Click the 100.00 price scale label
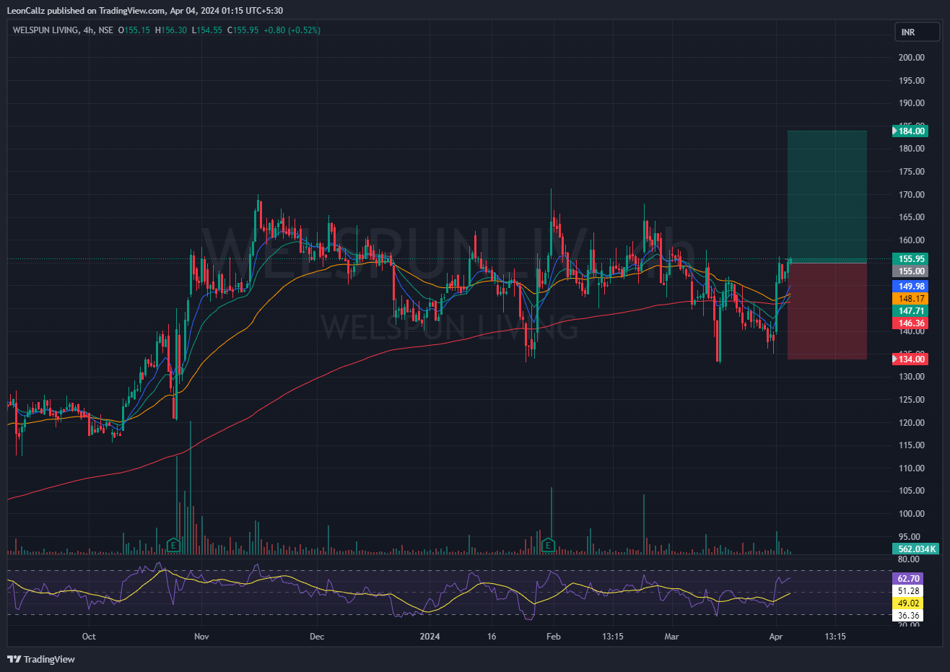 click(911, 514)
